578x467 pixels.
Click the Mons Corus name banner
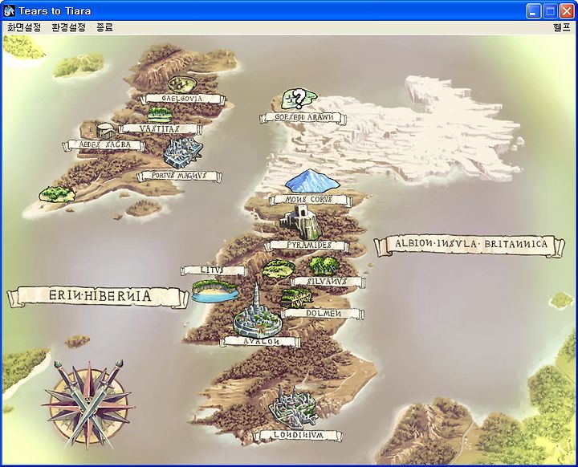tap(309, 200)
